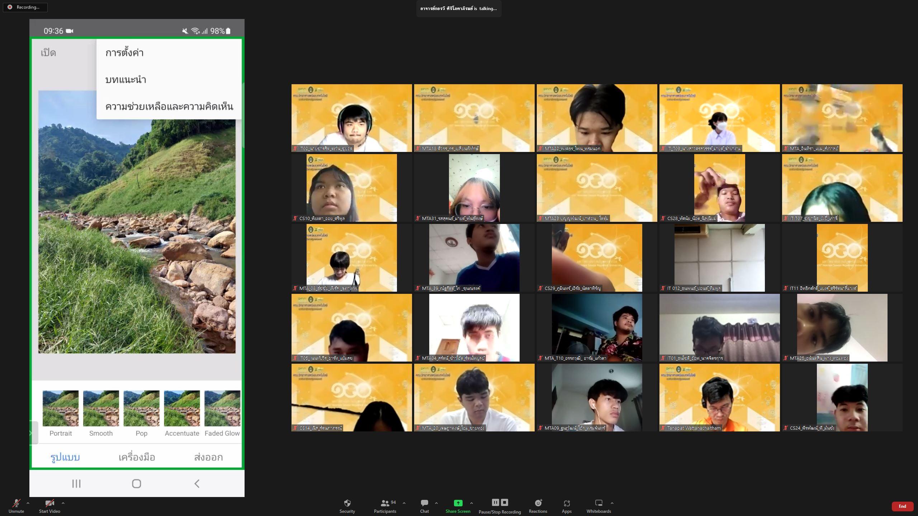Click the Tanapat Wattanachaitham name label

click(694, 428)
